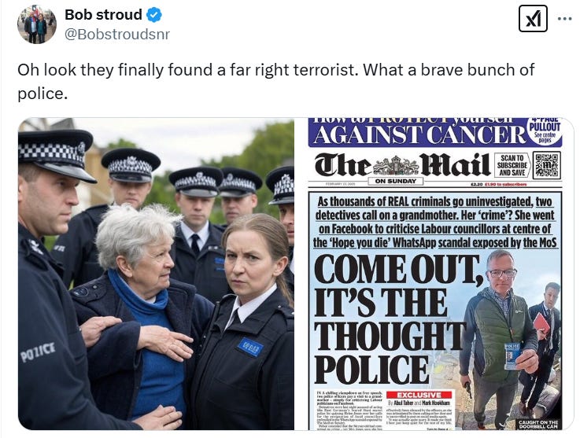Open the Mail on Sunday front page image

coord(435,274)
